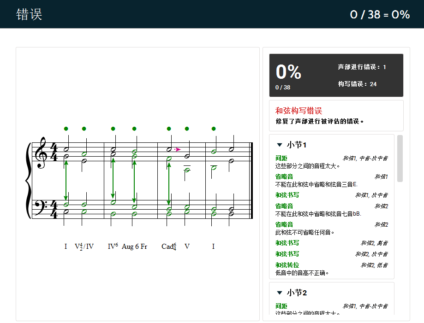Click the green dot above the Cad 6/4 chord

(169, 129)
